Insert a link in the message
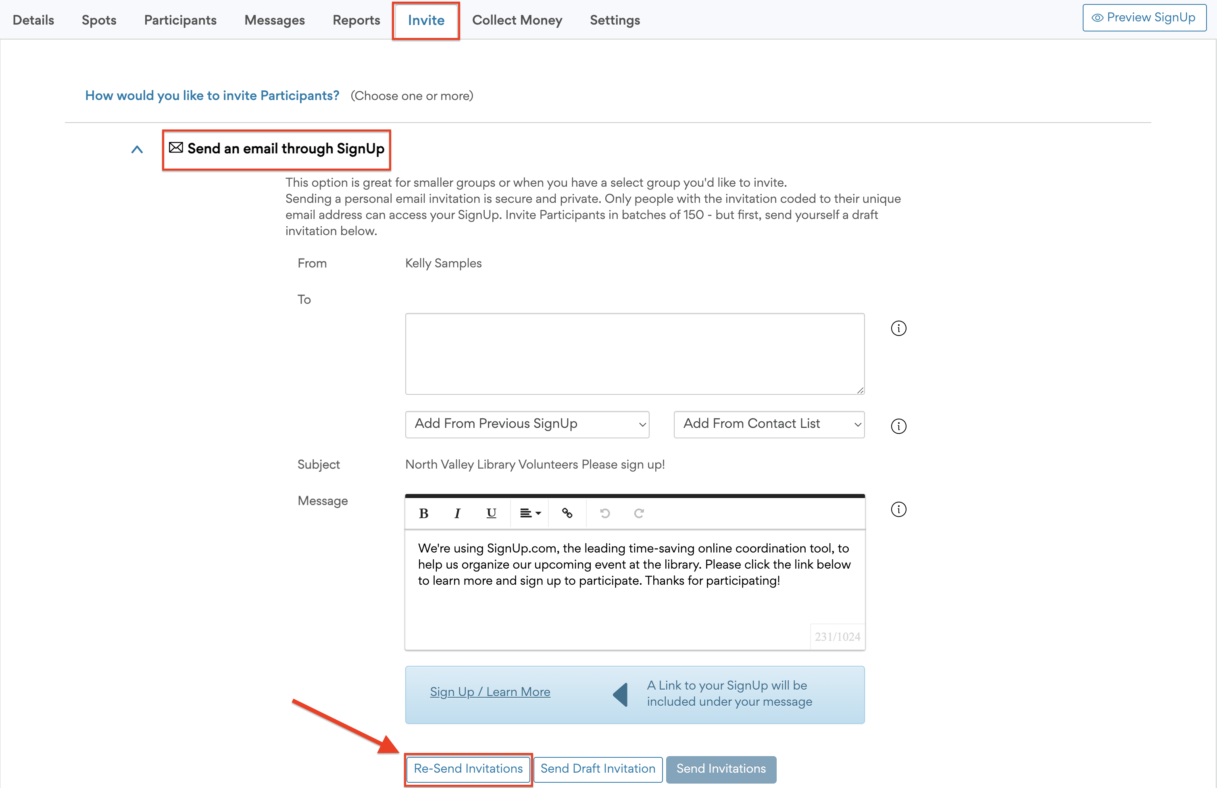Screen dimensions: 1217x788 pos(567,513)
